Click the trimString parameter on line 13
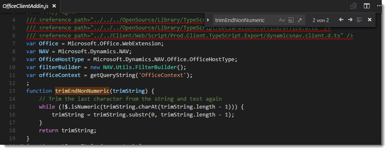388x151 pixels. [129, 91]
